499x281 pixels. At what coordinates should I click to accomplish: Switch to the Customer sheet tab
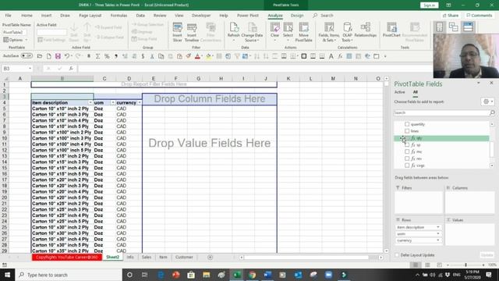[184, 257]
